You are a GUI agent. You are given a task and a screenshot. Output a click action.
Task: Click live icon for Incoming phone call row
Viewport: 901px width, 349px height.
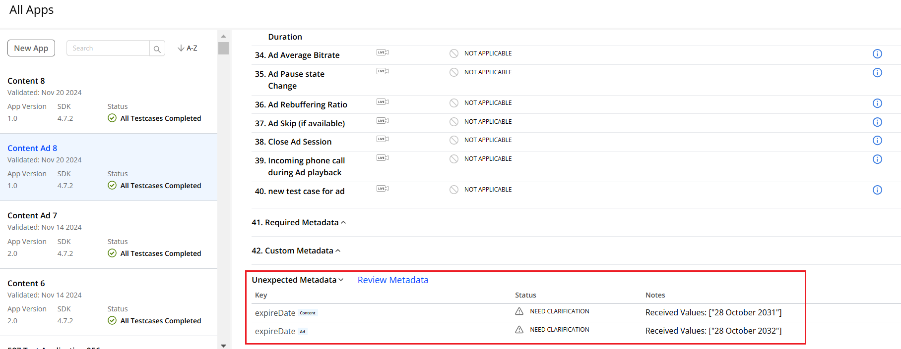(383, 158)
